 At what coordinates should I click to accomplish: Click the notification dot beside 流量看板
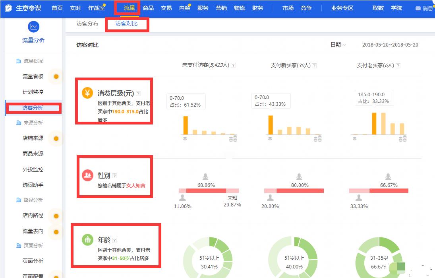[x=56, y=76]
